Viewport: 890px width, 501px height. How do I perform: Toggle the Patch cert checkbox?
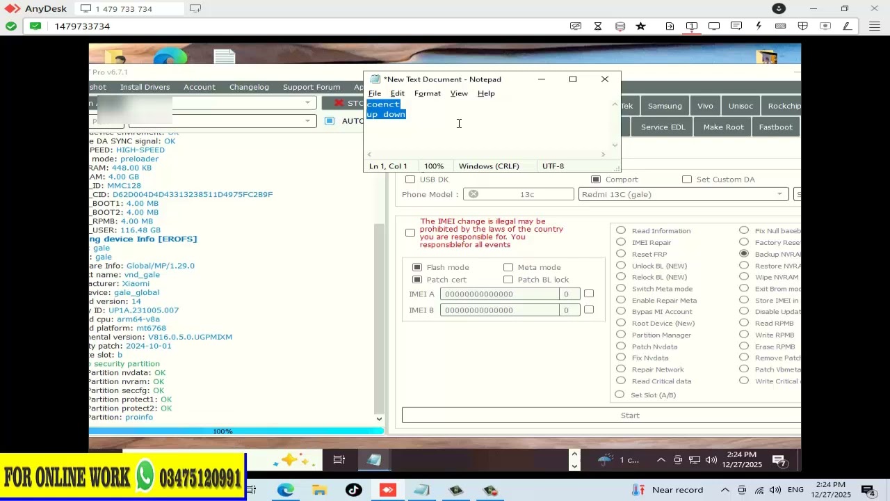pyautogui.click(x=417, y=280)
